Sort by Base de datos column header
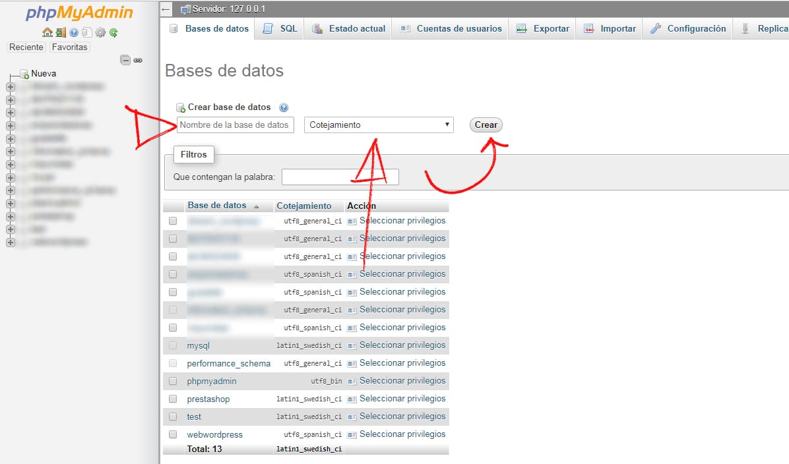 (x=216, y=206)
